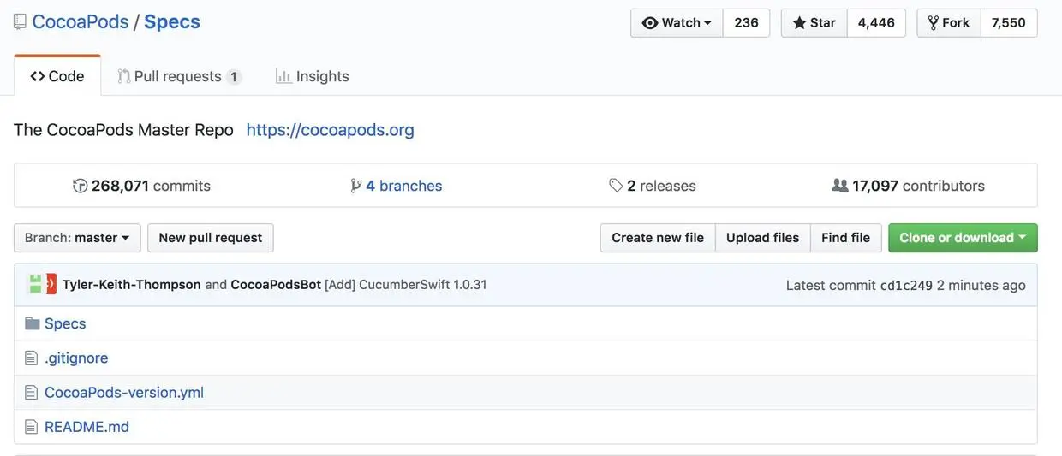Open the CocoaPods-version.yml file

point(123,392)
